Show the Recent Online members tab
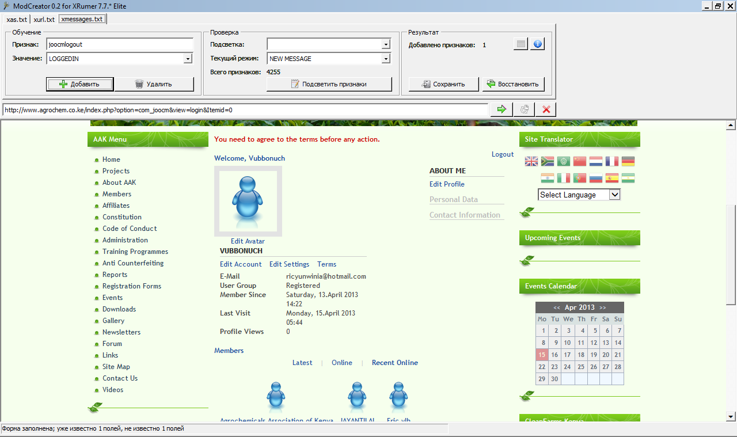Image resolution: width=737 pixels, height=437 pixels. [x=395, y=363]
